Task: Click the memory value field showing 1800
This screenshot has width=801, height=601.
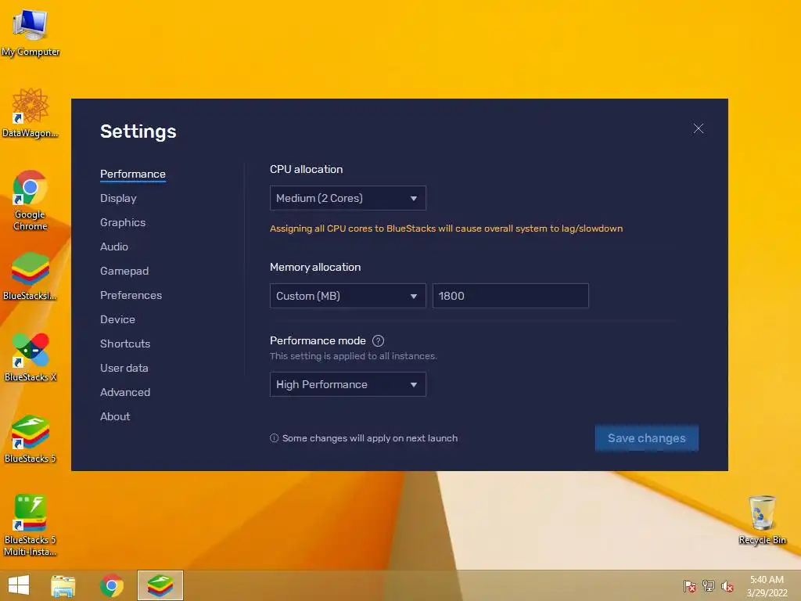Action: pos(511,296)
